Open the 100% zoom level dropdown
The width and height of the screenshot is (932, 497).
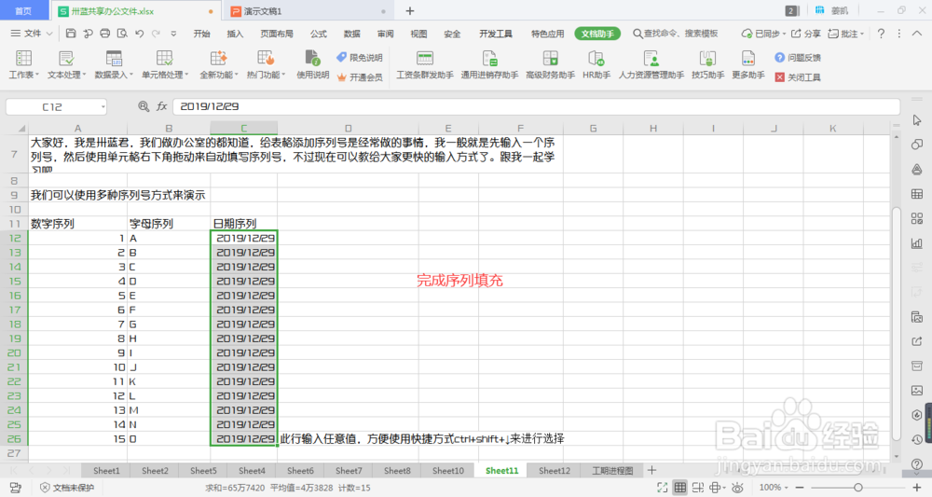click(x=774, y=488)
